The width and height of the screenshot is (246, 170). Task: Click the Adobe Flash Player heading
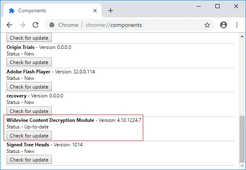(29, 72)
